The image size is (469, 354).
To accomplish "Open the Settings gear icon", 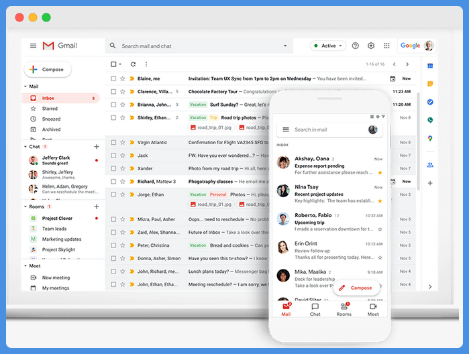I will [371, 46].
